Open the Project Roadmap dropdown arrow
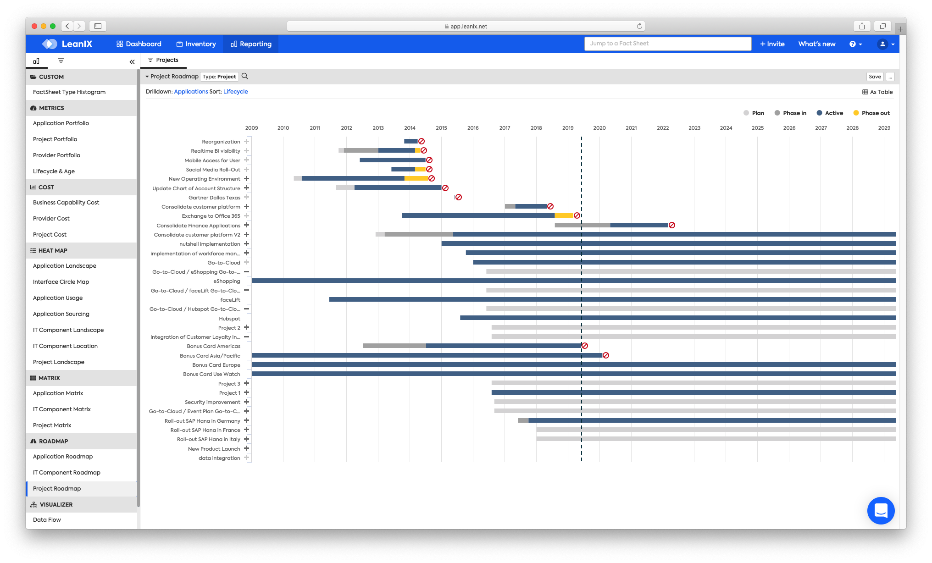 coord(147,77)
